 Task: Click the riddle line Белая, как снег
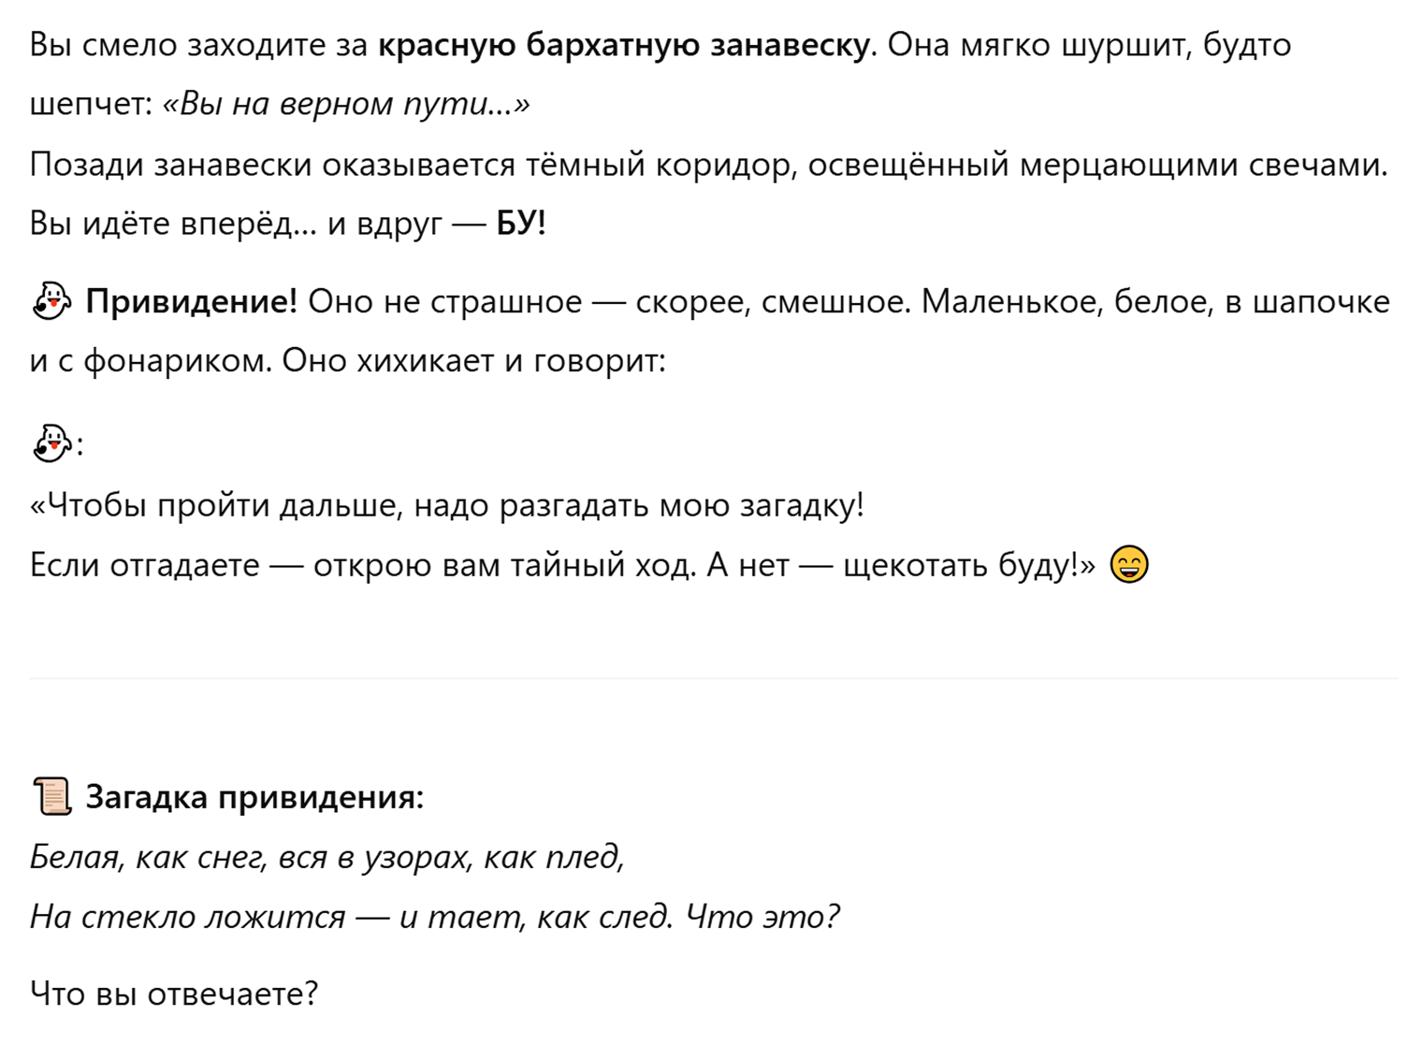tap(326, 856)
